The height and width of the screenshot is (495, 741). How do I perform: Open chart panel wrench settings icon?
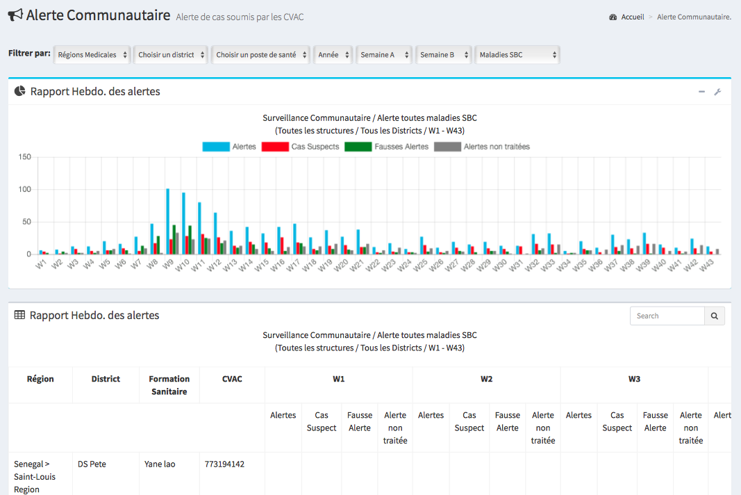pyautogui.click(x=718, y=92)
